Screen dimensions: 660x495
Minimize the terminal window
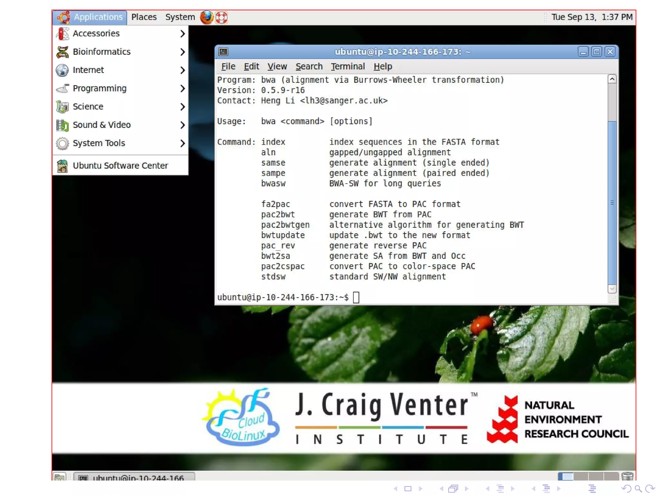pos(583,52)
